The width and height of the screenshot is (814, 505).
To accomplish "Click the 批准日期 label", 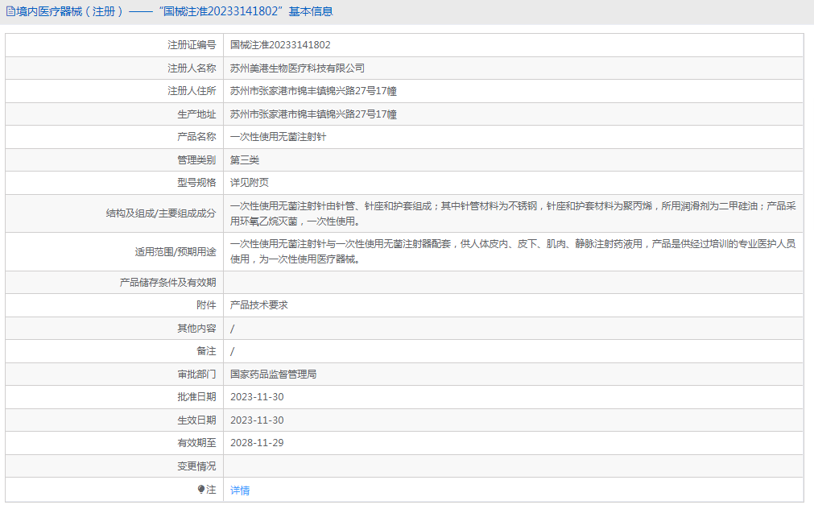I will [x=196, y=397].
